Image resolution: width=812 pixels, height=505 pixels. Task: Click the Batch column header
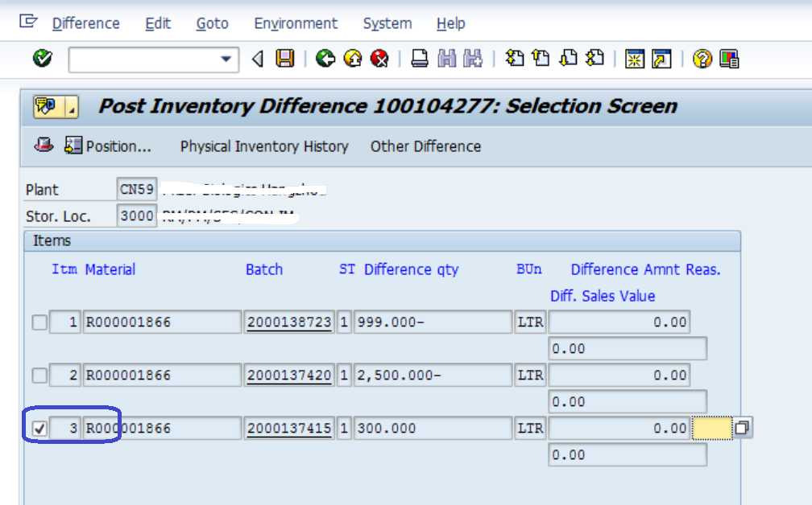coord(264,269)
